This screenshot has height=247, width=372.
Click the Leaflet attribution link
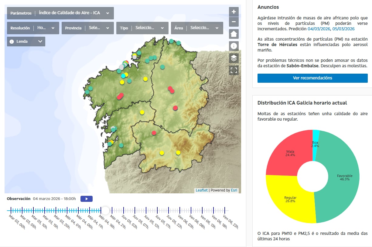point(202,190)
